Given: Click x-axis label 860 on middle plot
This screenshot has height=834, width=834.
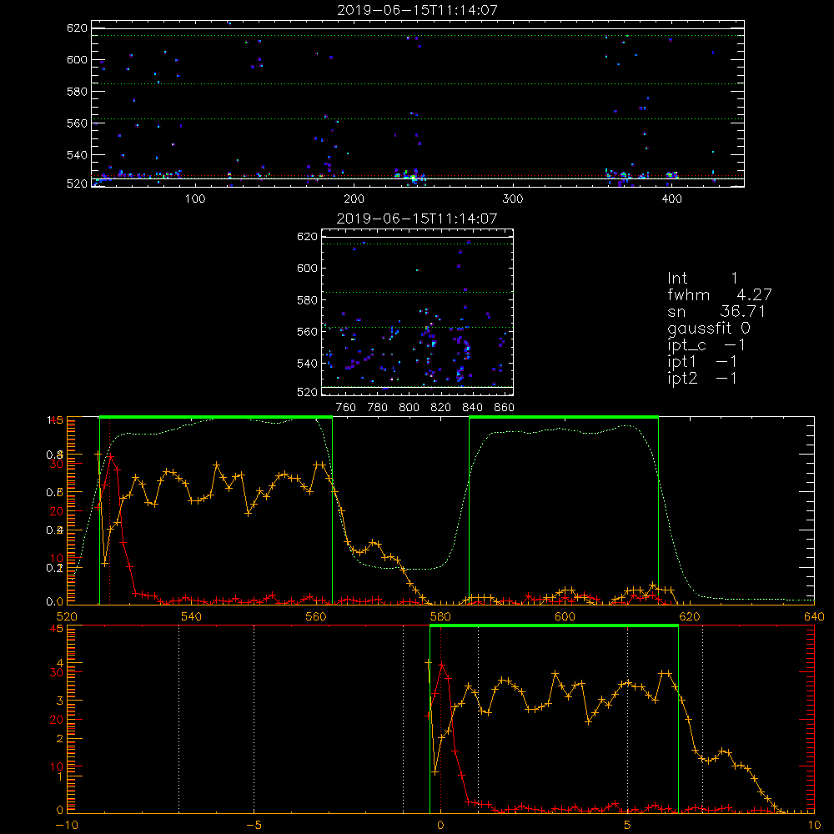Looking at the screenshot, I should [x=505, y=408].
